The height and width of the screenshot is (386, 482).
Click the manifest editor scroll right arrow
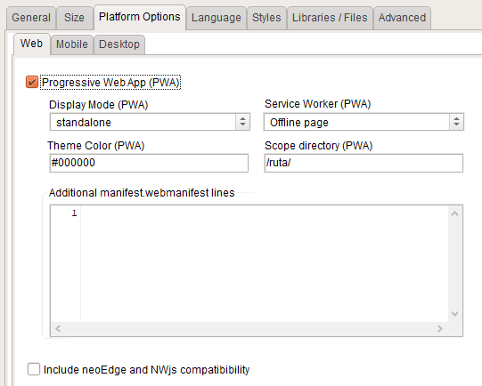pos(440,328)
